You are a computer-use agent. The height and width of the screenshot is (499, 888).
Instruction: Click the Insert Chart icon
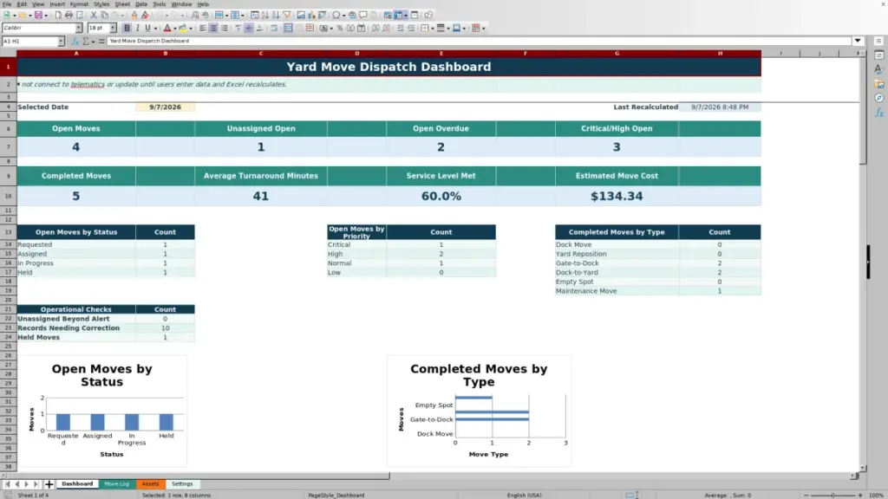311,15
